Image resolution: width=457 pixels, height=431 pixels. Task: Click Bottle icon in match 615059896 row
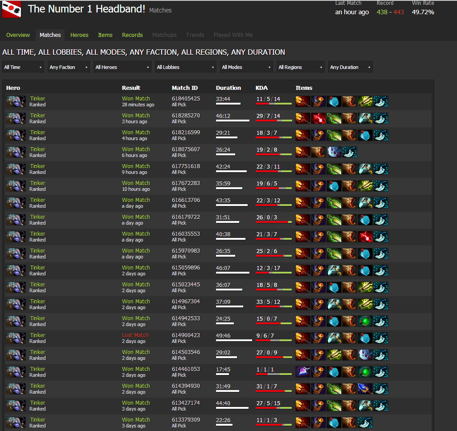[365, 270]
